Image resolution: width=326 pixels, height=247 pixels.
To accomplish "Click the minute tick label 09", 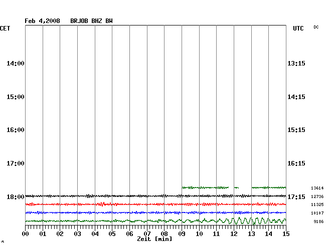I will [182, 234].
